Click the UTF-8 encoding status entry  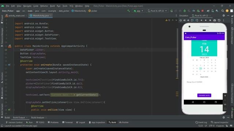212,126
